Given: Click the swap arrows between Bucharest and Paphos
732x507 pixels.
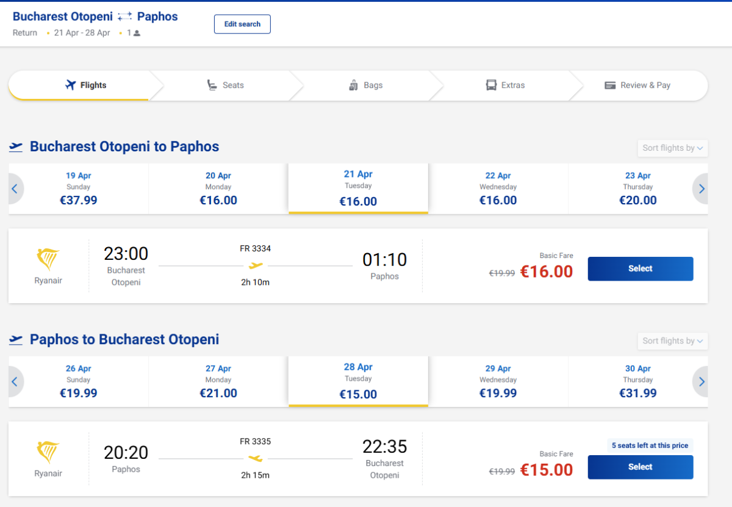Looking at the screenshot, I should coord(125,17).
